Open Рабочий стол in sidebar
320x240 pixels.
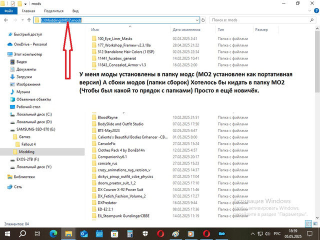[25, 106]
